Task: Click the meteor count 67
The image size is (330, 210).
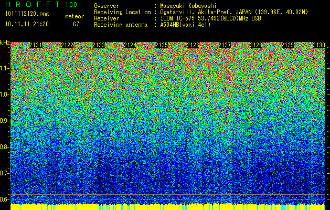Action: point(76,24)
